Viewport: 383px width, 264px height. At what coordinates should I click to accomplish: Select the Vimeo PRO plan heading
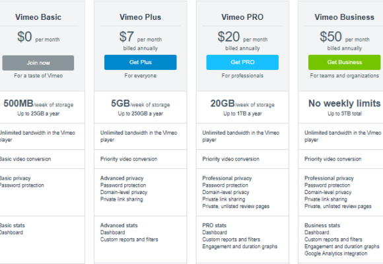click(242, 17)
